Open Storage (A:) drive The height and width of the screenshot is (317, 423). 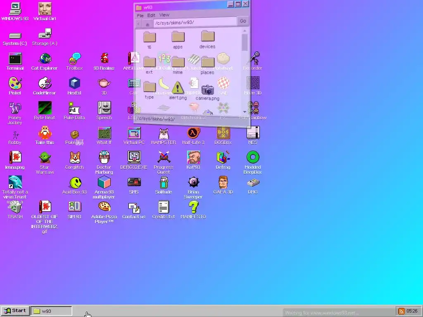pos(45,37)
